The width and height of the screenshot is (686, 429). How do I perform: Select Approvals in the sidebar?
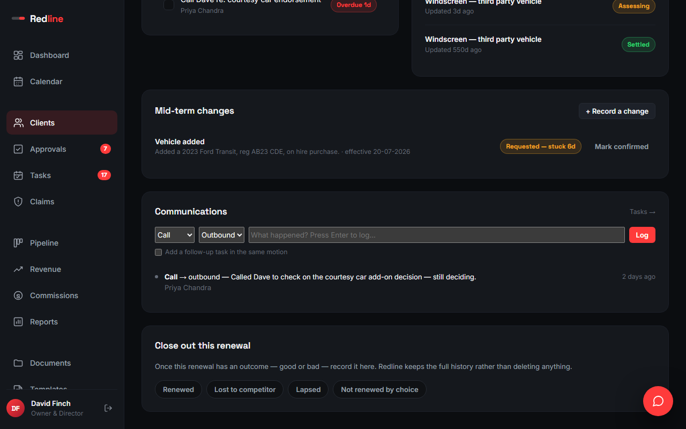click(62, 149)
